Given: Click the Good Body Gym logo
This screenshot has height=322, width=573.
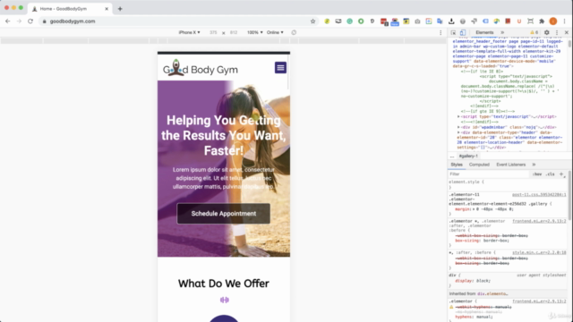Looking at the screenshot, I should click(201, 68).
